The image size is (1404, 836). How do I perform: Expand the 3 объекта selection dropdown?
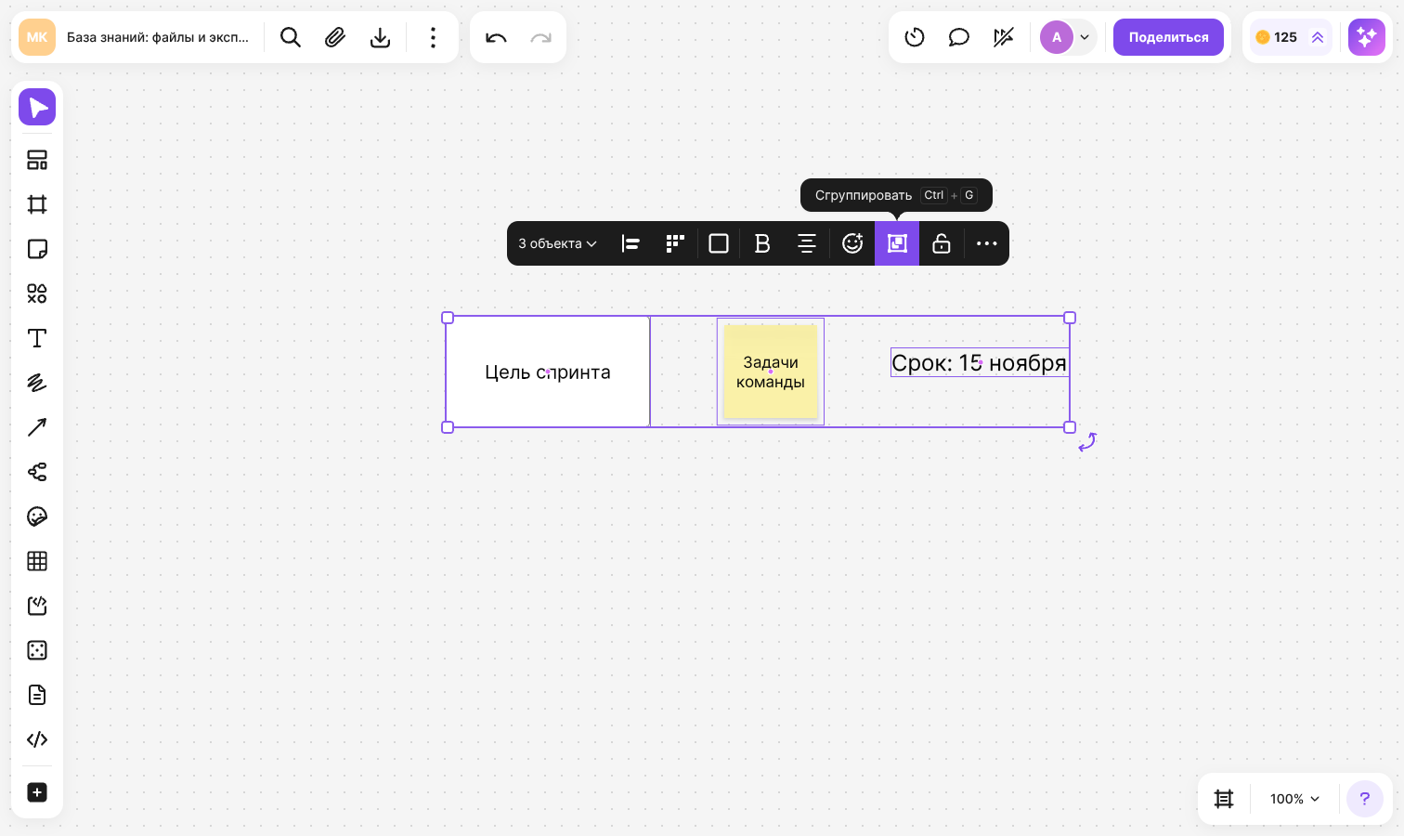click(557, 243)
